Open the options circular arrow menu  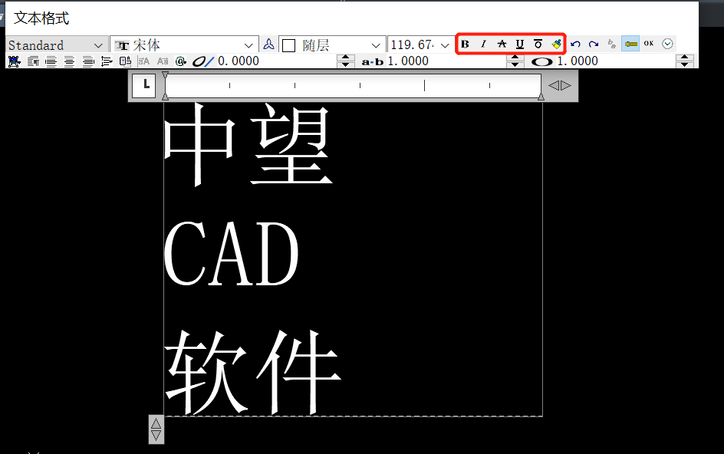coord(667,44)
